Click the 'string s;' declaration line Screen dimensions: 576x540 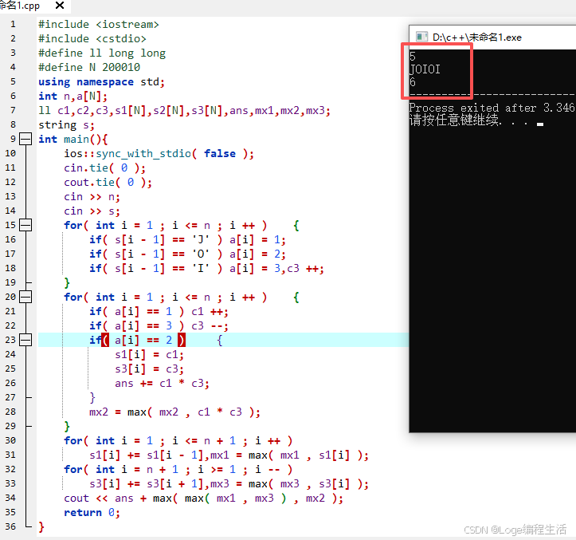tap(66, 125)
